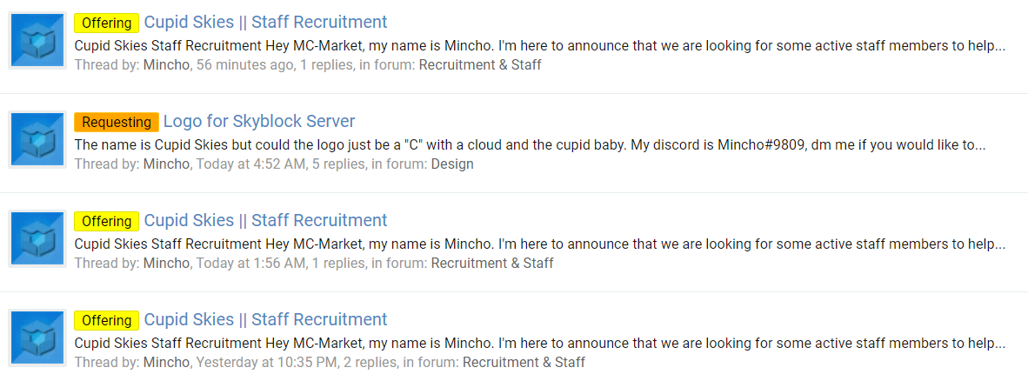Image resolution: width=1028 pixels, height=381 pixels.
Task: Click avatar icon of thread posted at 1:56 AM
Action: pos(37,238)
